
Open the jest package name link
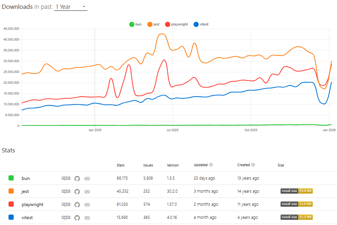click(x=25, y=191)
